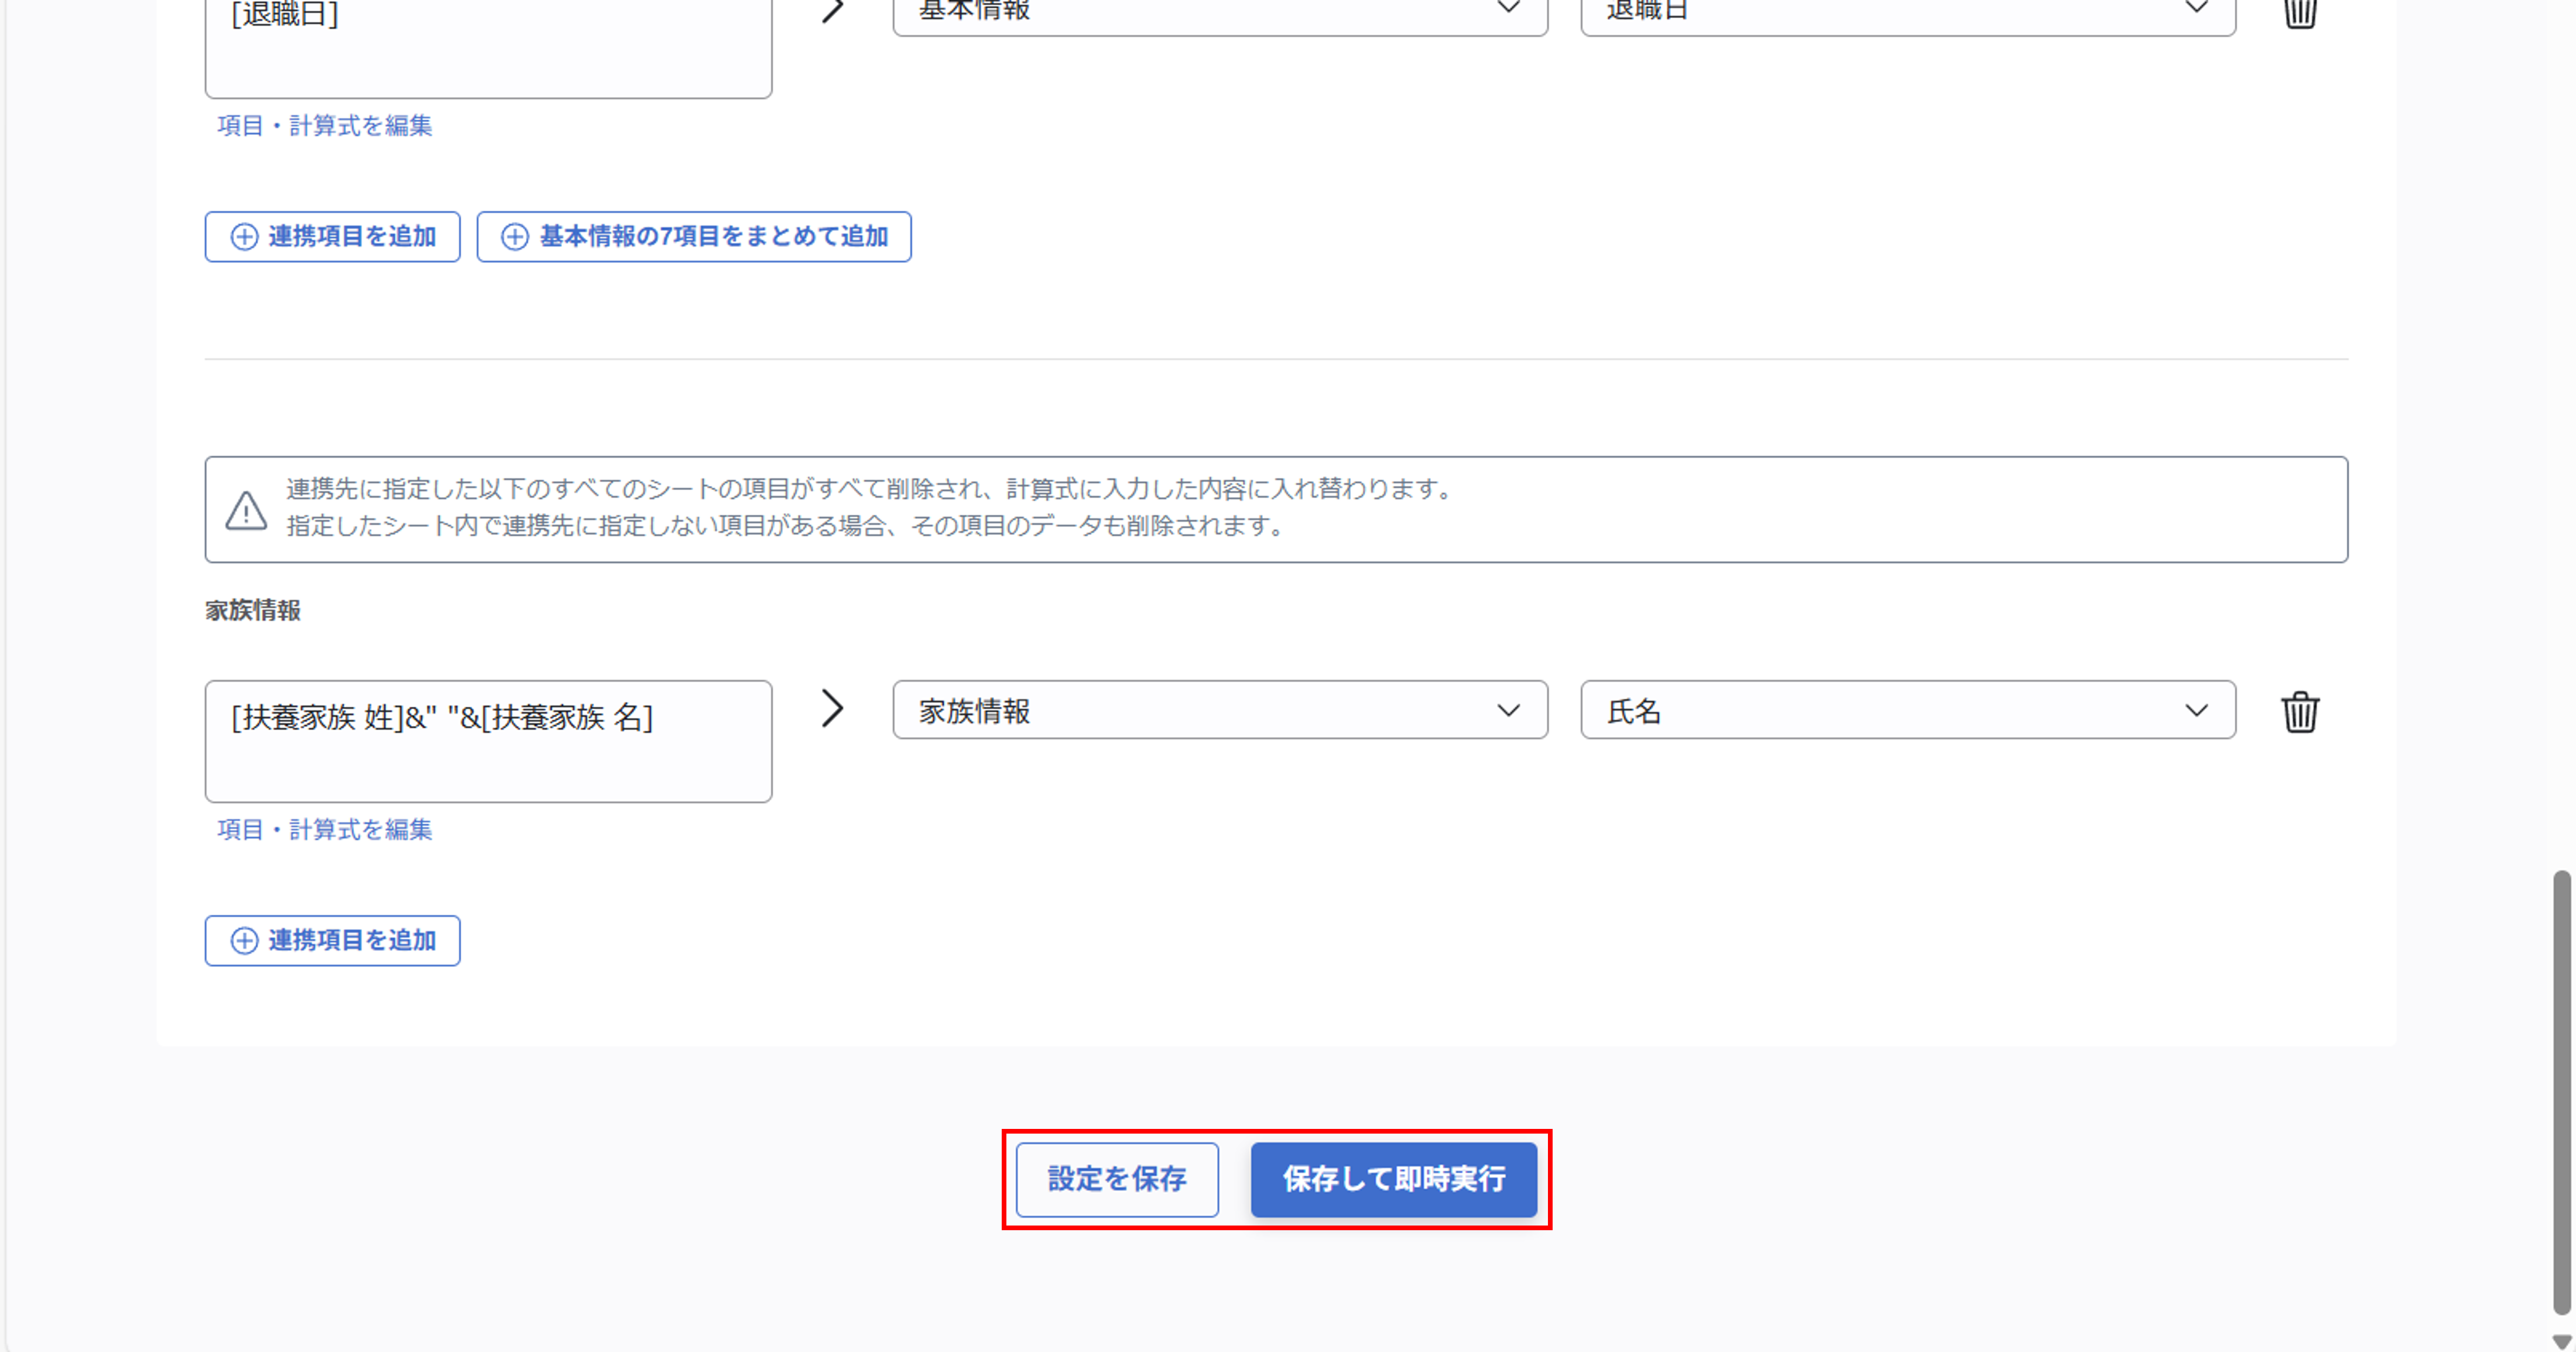The image size is (2576, 1352).
Task: Click the down scroll arrow at bottom right
Action: click(x=2561, y=1340)
